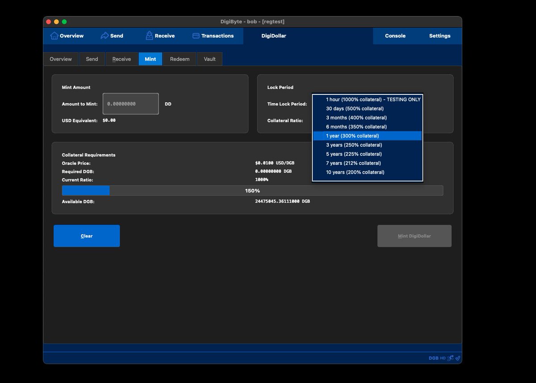Click the DGB unit selector in status bar
The image size is (536, 383).
[x=433, y=358]
